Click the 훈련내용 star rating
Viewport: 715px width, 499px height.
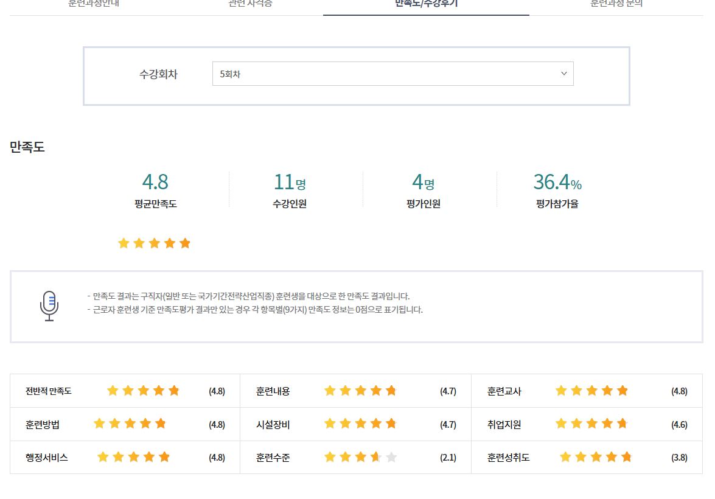click(360, 391)
